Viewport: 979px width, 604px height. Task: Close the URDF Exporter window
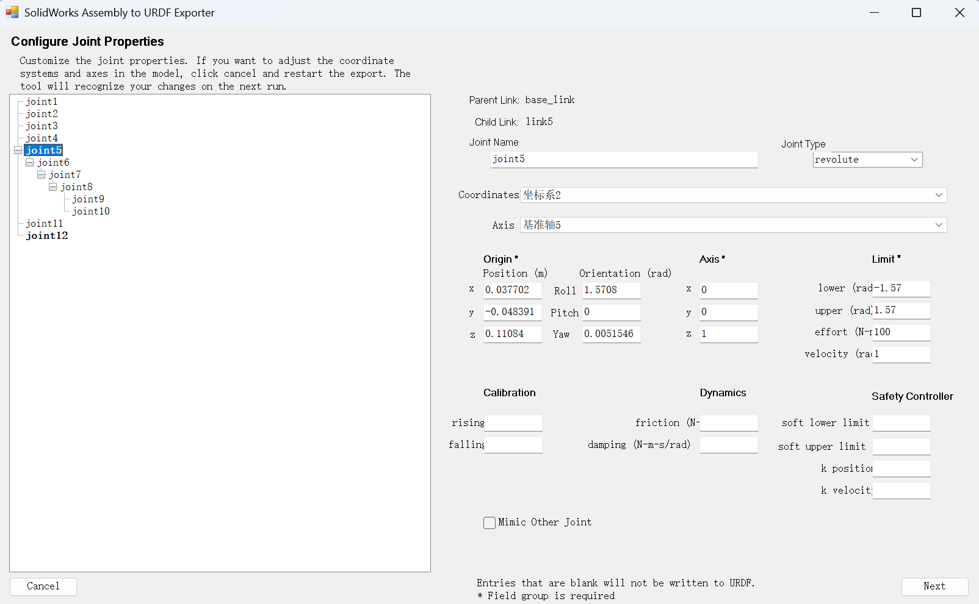pyautogui.click(x=959, y=13)
